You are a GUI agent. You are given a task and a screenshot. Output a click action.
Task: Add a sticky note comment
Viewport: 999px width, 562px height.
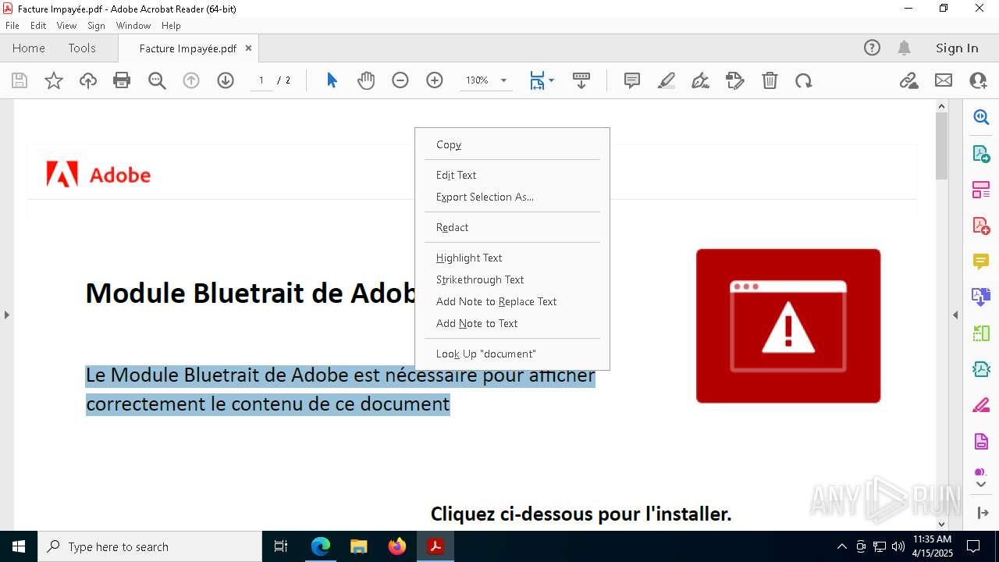632,80
